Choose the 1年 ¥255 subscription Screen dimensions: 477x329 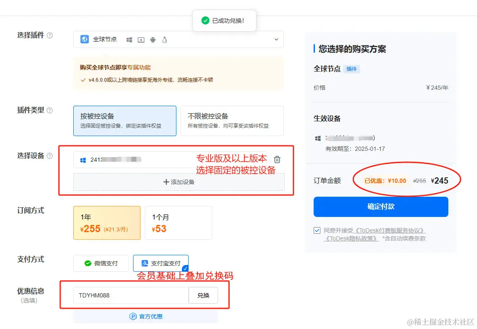(107, 223)
